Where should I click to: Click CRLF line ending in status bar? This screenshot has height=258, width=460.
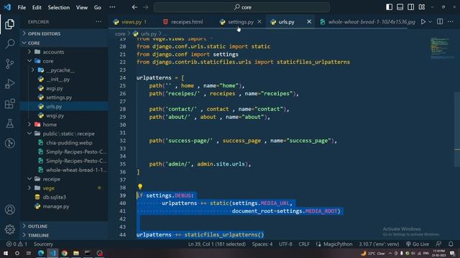click(304, 244)
